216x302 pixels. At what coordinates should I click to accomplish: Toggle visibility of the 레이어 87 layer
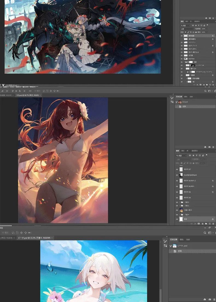(x=177, y=169)
